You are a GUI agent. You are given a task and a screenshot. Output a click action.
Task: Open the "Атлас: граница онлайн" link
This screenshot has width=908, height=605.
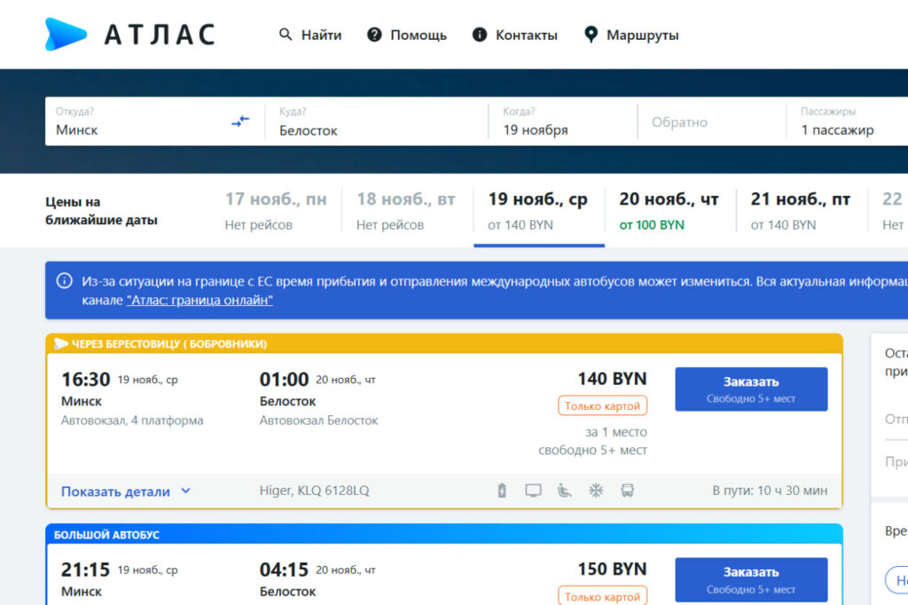point(200,301)
